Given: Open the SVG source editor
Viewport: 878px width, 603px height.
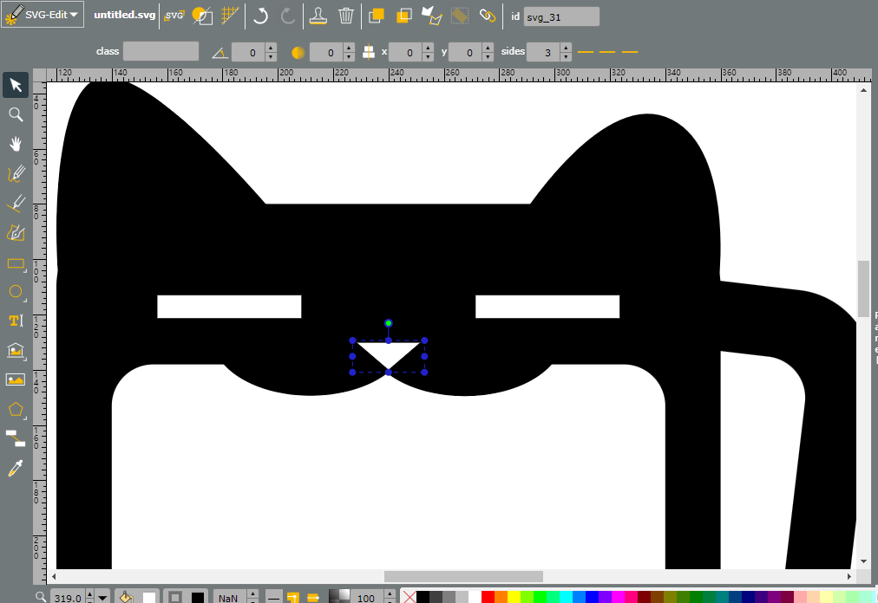Looking at the screenshot, I should (x=174, y=16).
